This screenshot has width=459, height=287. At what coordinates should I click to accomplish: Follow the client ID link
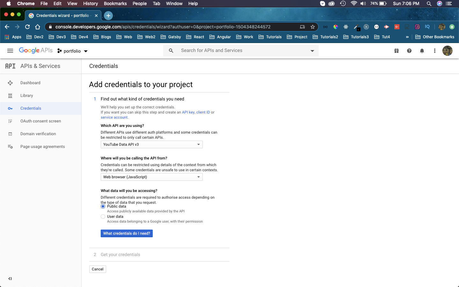point(203,112)
